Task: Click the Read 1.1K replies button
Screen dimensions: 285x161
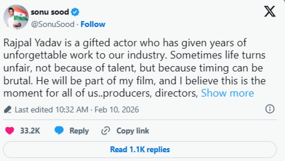Action: point(140,150)
